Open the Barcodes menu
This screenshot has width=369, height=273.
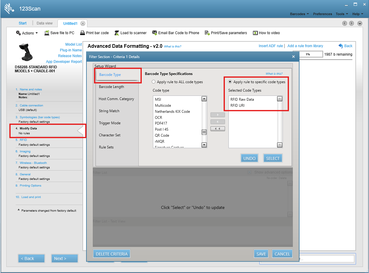click(299, 14)
